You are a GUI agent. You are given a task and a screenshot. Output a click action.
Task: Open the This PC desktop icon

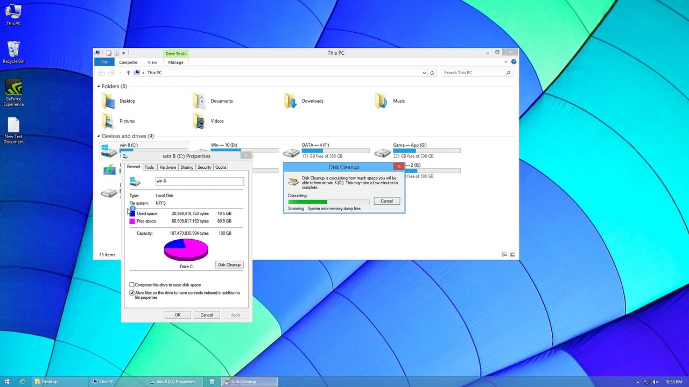(13, 15)
